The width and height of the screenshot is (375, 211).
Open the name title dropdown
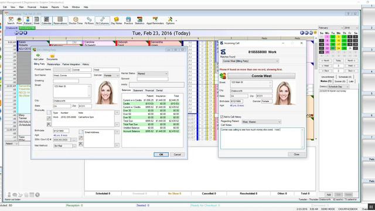[x=62, y=70]
